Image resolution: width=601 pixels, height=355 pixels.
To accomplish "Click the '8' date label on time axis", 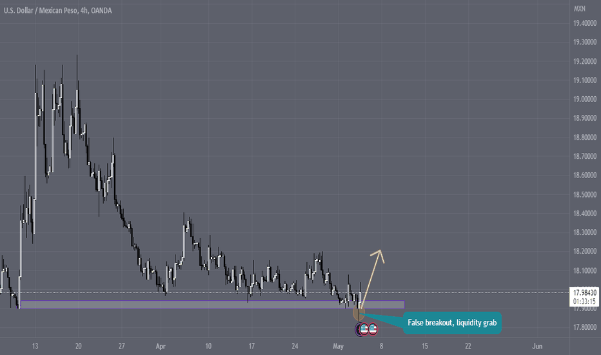I will pyautogui.click(x=381, y=346).
